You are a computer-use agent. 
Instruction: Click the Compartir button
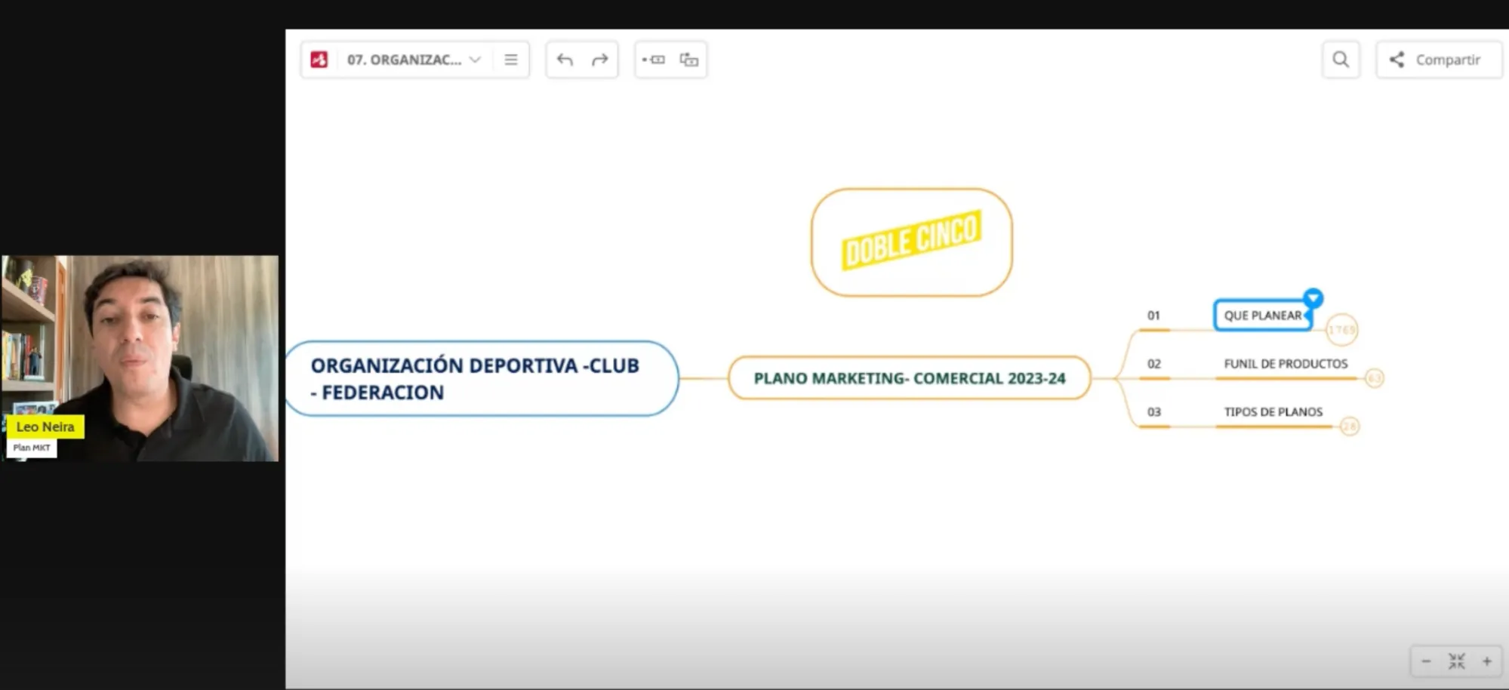tap(1437, 59)
